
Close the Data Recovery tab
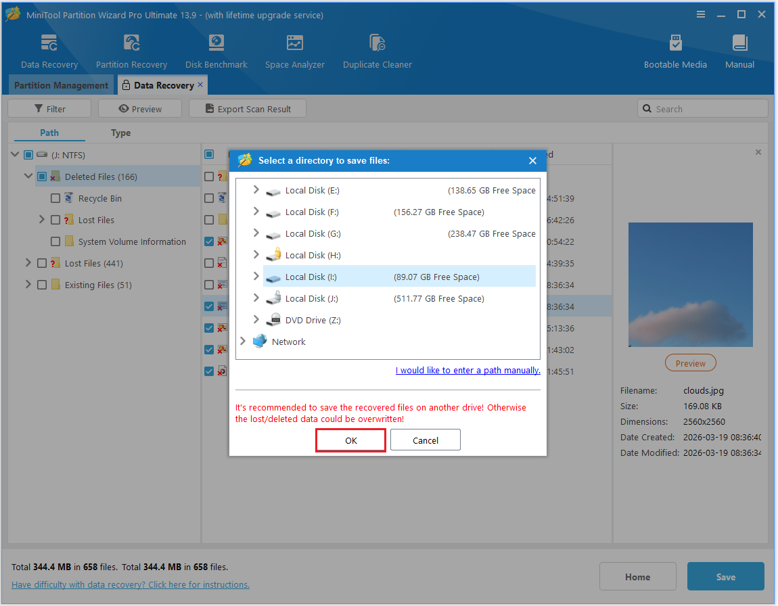click(x=200, y=85)
